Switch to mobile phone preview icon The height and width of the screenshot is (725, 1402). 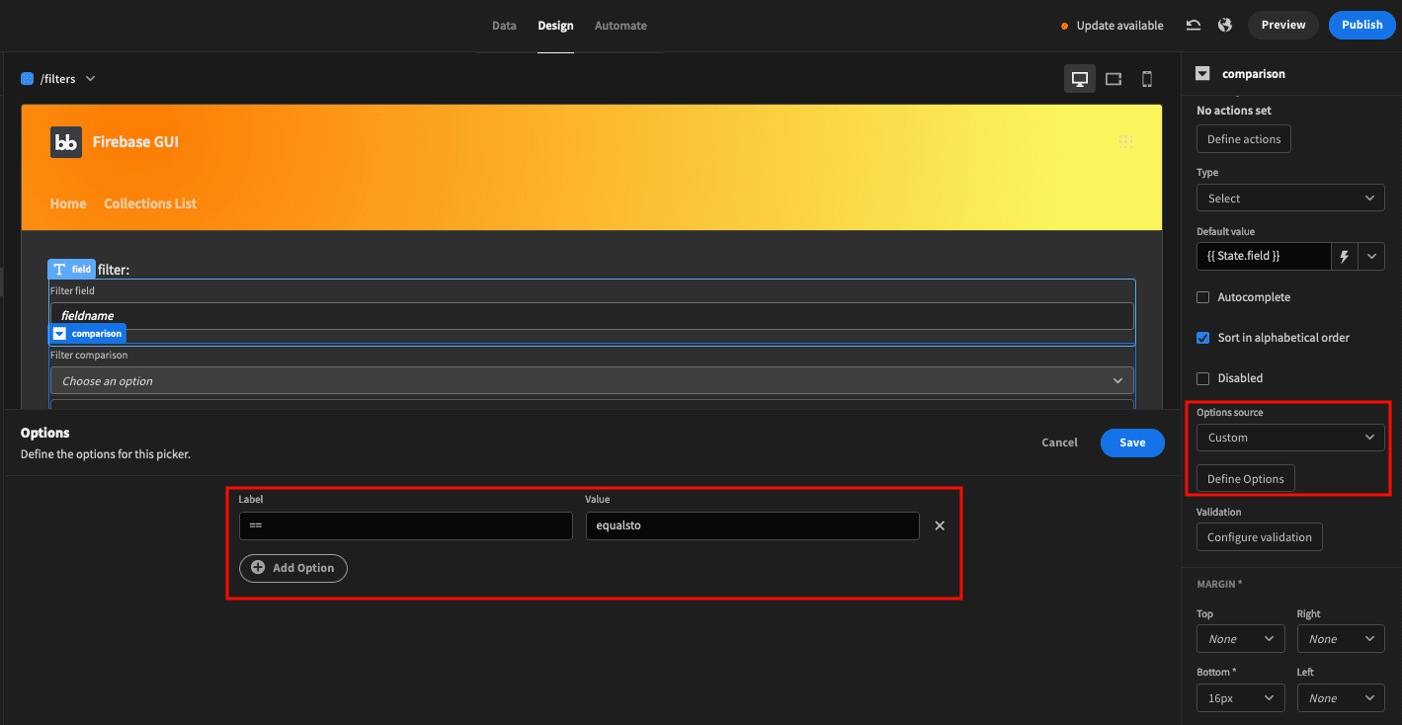[x=1147, y=79]
